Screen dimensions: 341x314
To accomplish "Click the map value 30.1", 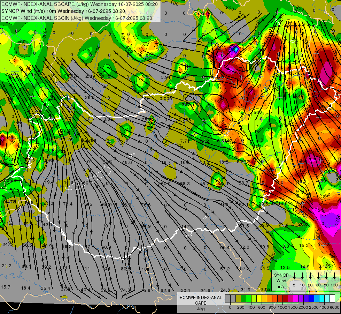I will [x=186, y=290].
